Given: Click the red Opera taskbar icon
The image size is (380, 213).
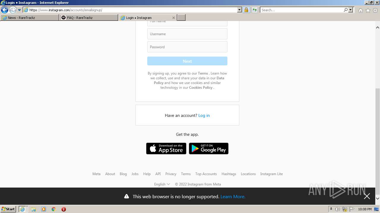Looking at the screenshot, I should [64, 209].
